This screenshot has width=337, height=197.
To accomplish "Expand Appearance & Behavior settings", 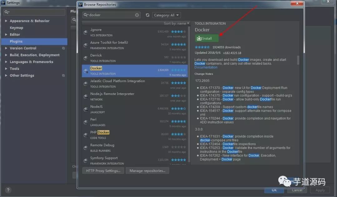I will pyautogui.click(x=6, y=21).
